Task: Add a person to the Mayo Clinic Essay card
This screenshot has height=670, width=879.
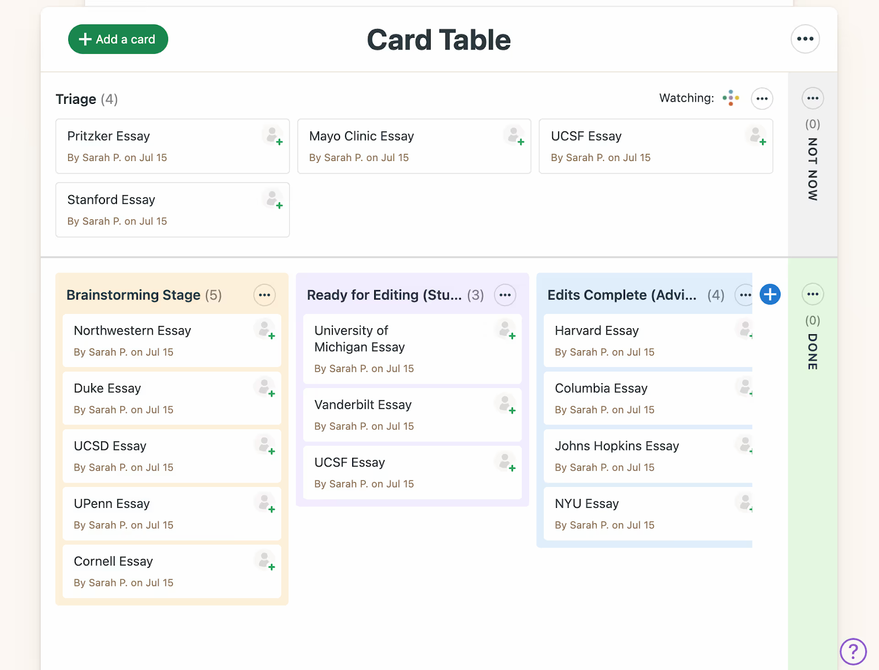Action: tap(514, 136)
